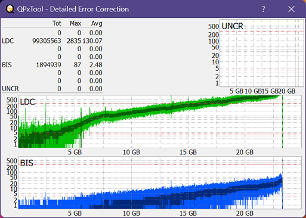Select the BIS average 2.48
306x218 pixels.
pyautogui.click(x=95, y=65)
